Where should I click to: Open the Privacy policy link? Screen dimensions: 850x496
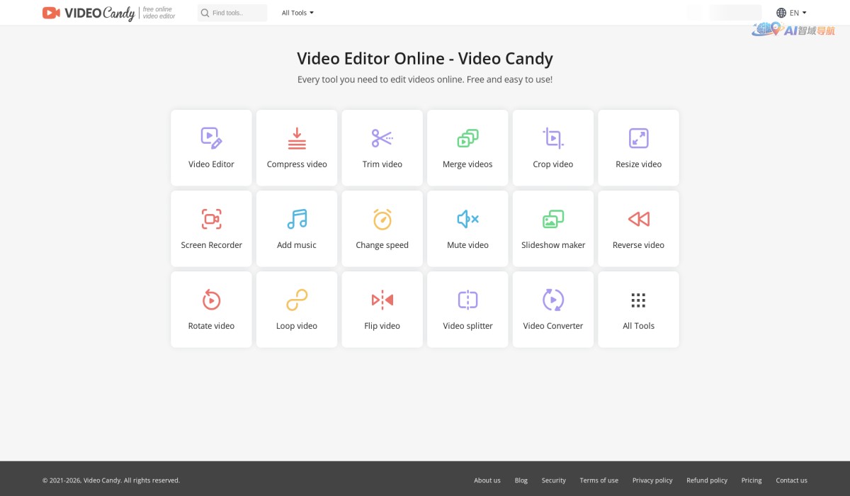pyautogui.click(x=652, y=480)
